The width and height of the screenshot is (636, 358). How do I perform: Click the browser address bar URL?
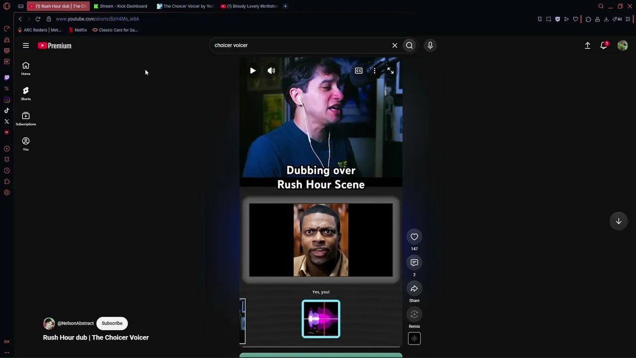[97, 19]
